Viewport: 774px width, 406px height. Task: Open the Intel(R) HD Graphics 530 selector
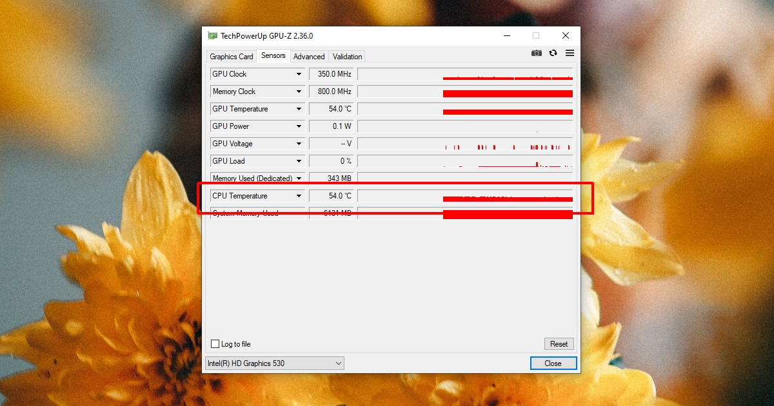pyautogui.click(x=275, y=363)
